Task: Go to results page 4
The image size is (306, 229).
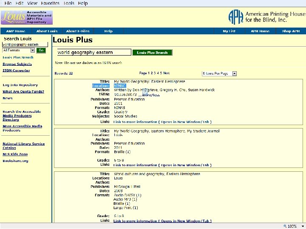Action: point(158,73)
